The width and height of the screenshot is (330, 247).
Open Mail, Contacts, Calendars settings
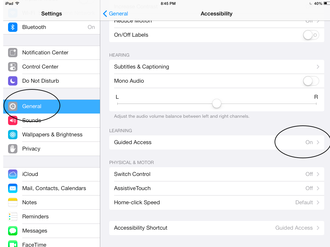click(x=54, y=188)
